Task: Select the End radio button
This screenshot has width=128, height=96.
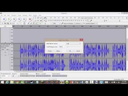Action: click(x=36, y=74)
